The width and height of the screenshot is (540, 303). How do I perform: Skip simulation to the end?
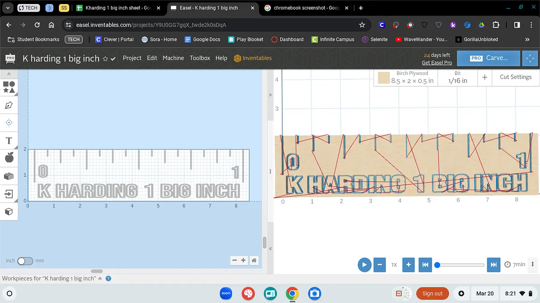coord(494,265)
